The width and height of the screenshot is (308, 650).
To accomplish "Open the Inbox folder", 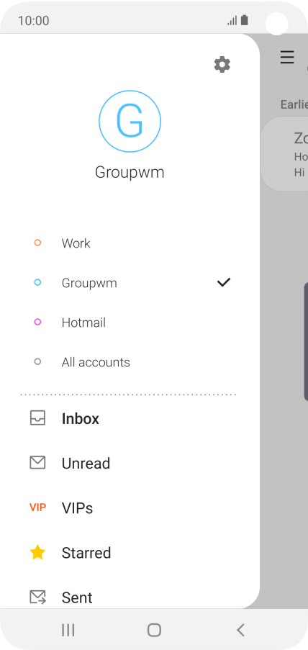I will coord(130,418).
